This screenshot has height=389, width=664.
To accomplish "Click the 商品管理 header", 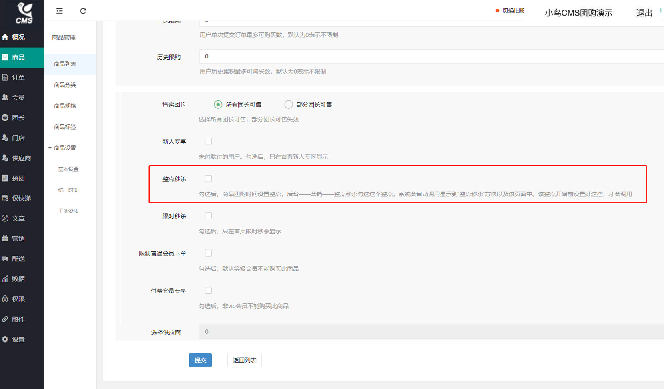I will 64,38.
